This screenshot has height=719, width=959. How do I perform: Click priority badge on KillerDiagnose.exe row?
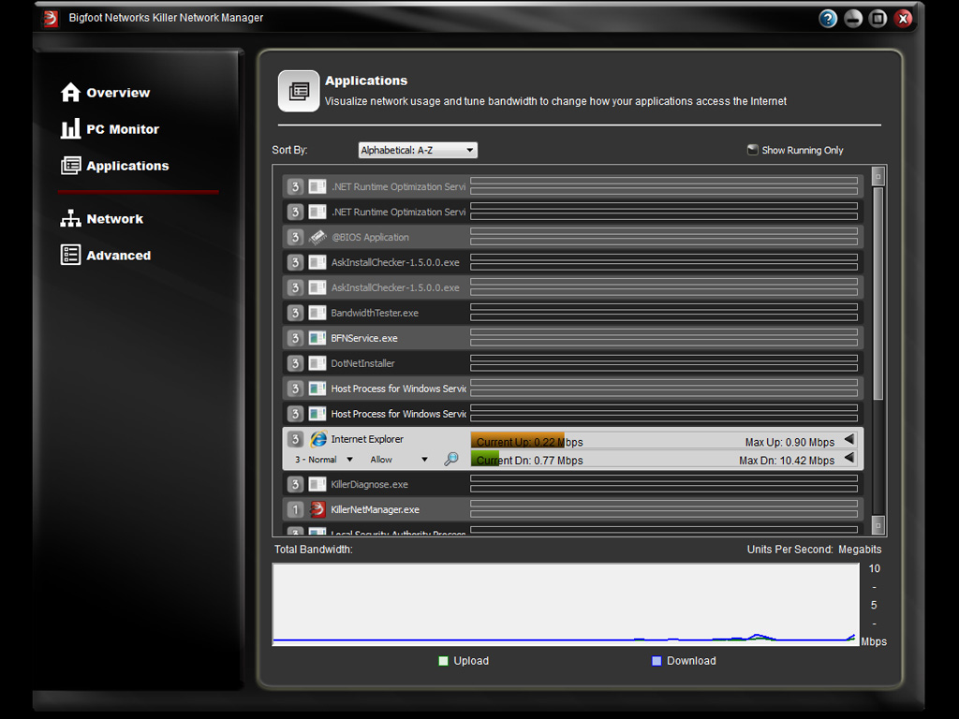(x=295, y=484)
